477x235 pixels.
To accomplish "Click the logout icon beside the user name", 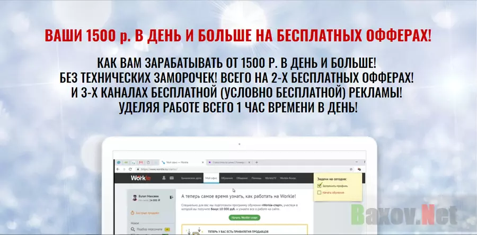I will 171,197.
